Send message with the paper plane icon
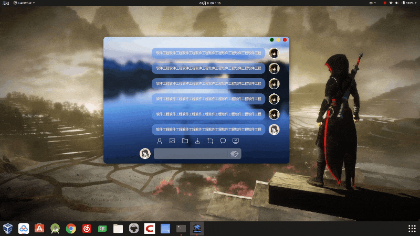 [234, 154]
